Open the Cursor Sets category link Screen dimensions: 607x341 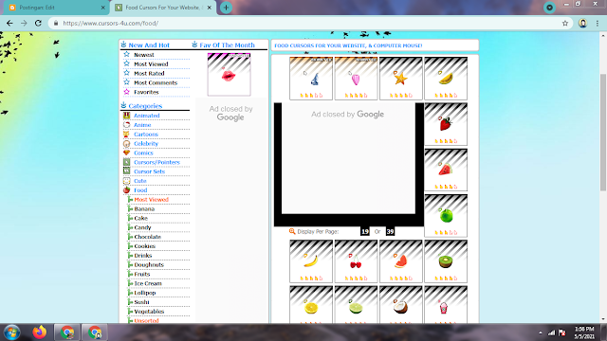pos(150,171)
